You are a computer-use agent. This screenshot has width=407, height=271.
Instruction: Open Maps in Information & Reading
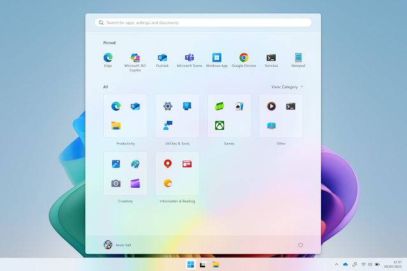[x=168, y=164]
